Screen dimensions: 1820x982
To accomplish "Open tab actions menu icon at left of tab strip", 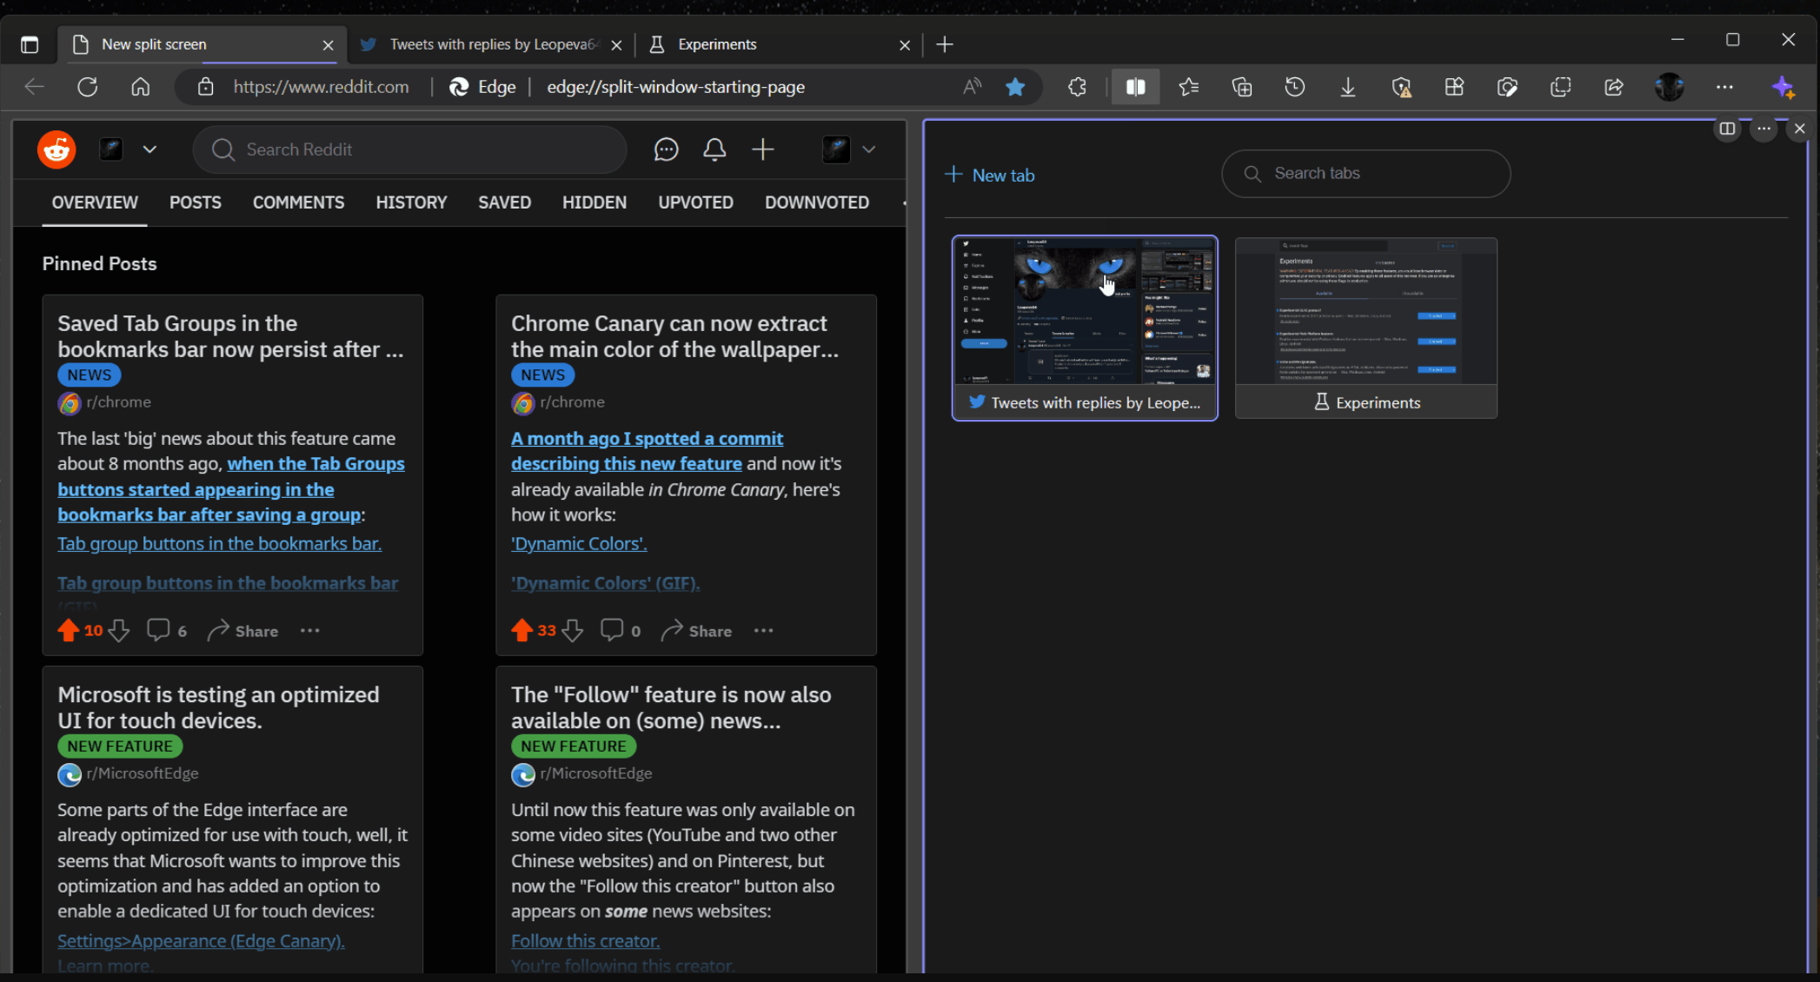I will tap(29, 44).
